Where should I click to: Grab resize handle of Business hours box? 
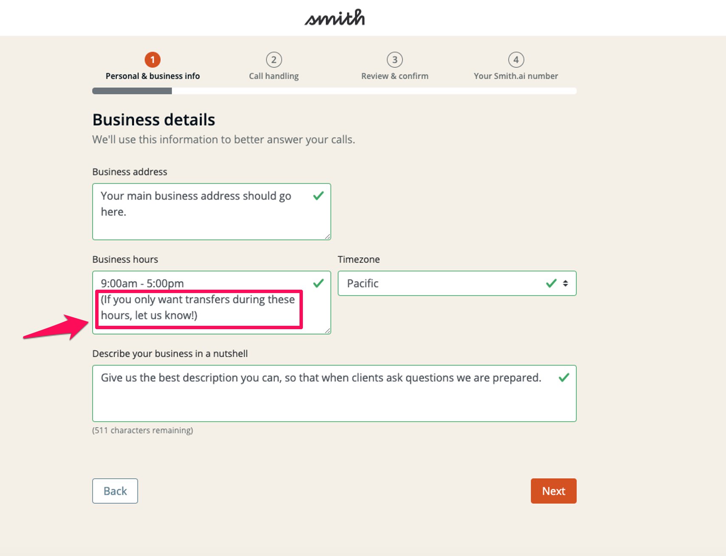point(328,331)
